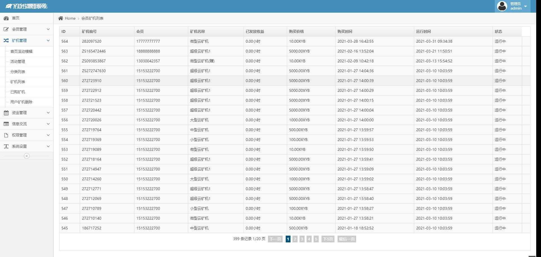Click the file icon beside 权限管理
The width and height of the screenshot is (541, 257).
pos(6,135)
